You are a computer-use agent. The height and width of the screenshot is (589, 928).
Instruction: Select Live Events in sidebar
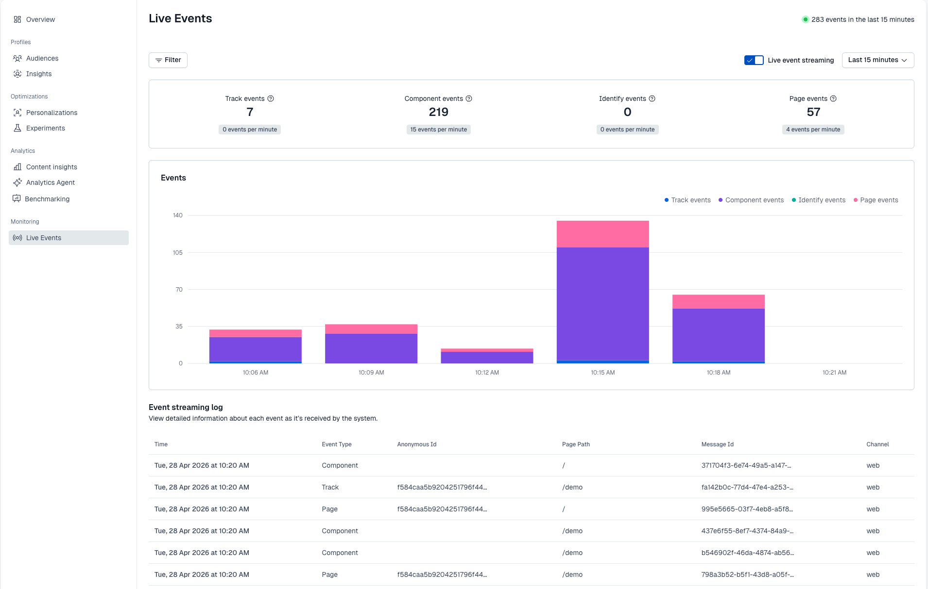click(x=69, y=238)
